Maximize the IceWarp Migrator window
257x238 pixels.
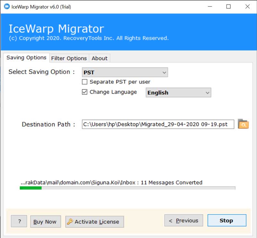(x=228, y=6)
